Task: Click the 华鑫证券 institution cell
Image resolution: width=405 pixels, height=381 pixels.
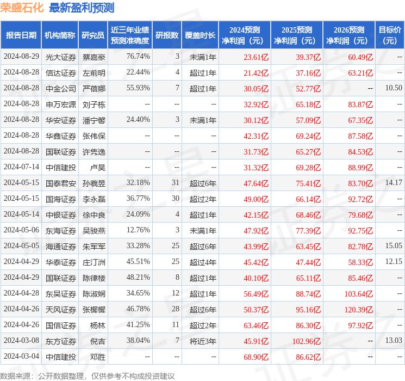Action: [61, 136]
